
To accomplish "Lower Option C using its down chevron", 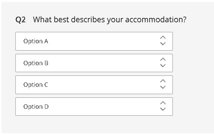I will (x=163, y=87).
